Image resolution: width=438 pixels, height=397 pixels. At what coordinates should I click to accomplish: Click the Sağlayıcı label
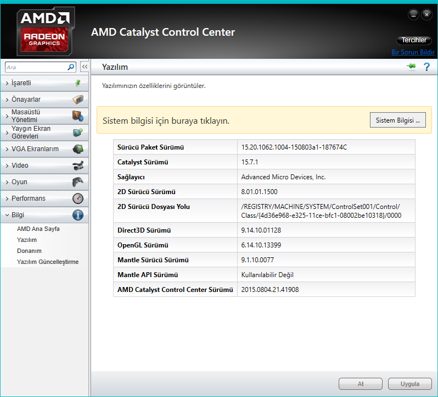coord(131,177)
